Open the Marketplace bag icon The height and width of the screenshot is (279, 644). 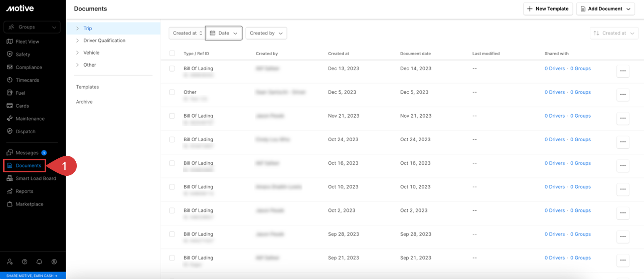pyautogui.click(x=10, y=204)
